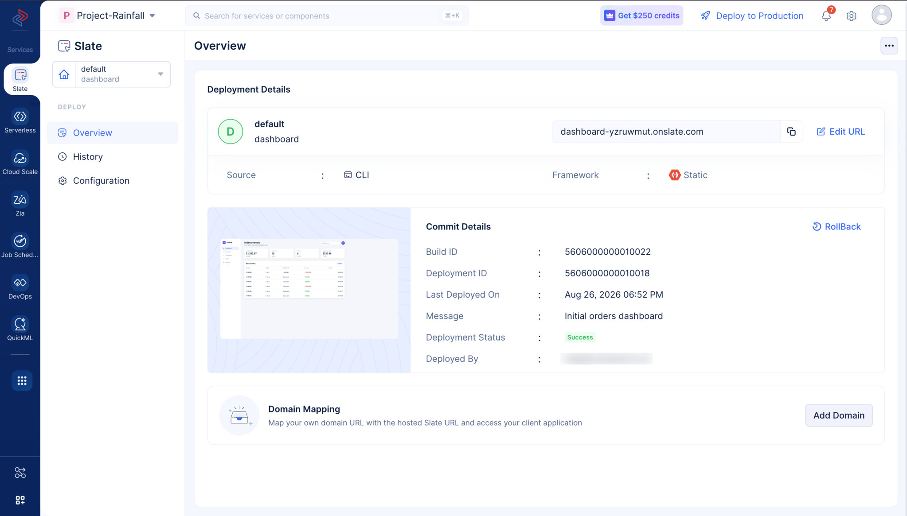
Task: Open the deployment preview thumbnail
Action: pyautogui.click(x=309, y=290)
